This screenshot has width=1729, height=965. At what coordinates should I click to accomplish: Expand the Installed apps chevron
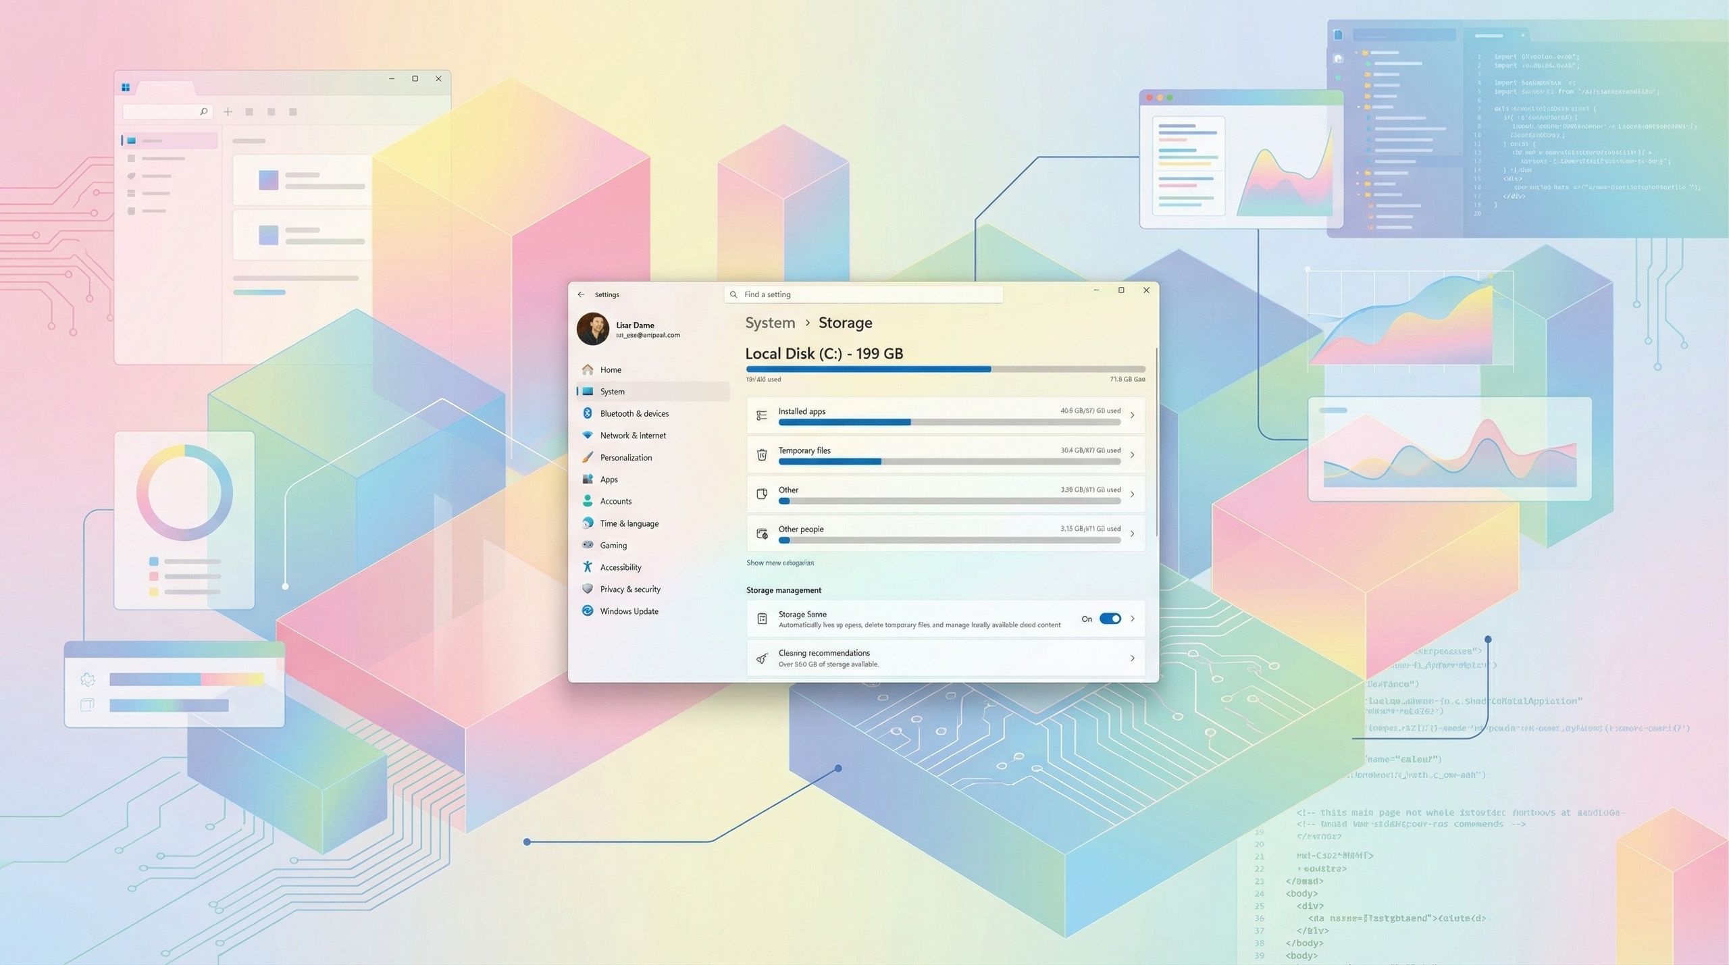(1133, 415)
